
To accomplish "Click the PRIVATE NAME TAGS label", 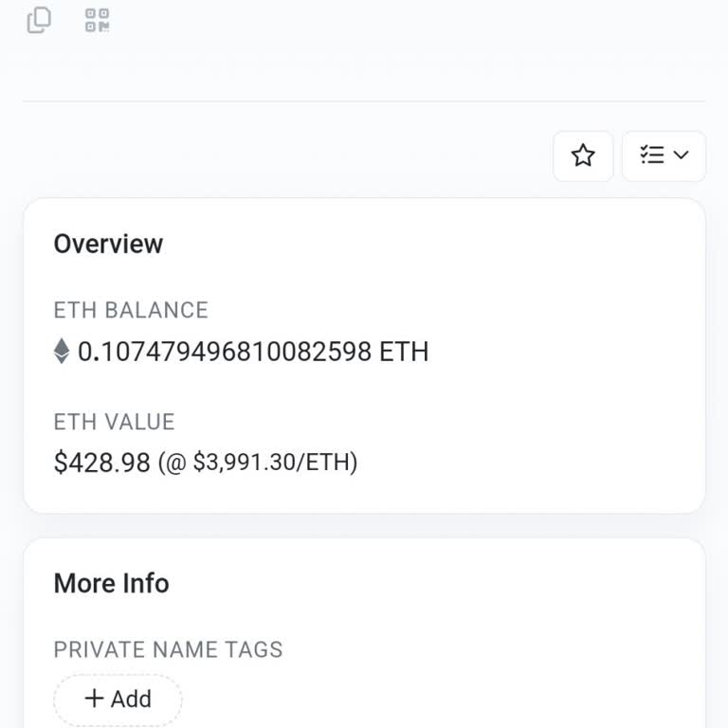I will [x=168, y=649].
